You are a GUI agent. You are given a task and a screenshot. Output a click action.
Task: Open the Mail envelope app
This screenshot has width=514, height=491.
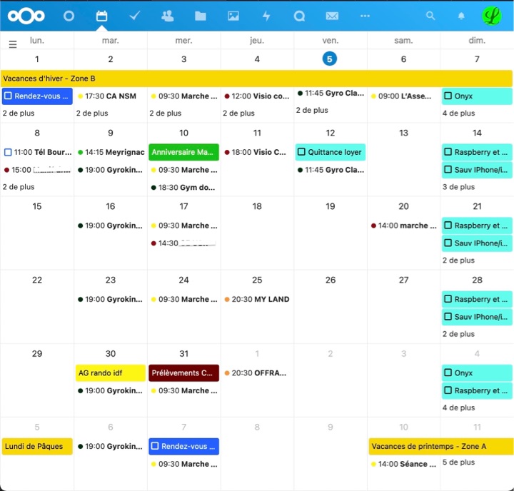pos(332,16)
